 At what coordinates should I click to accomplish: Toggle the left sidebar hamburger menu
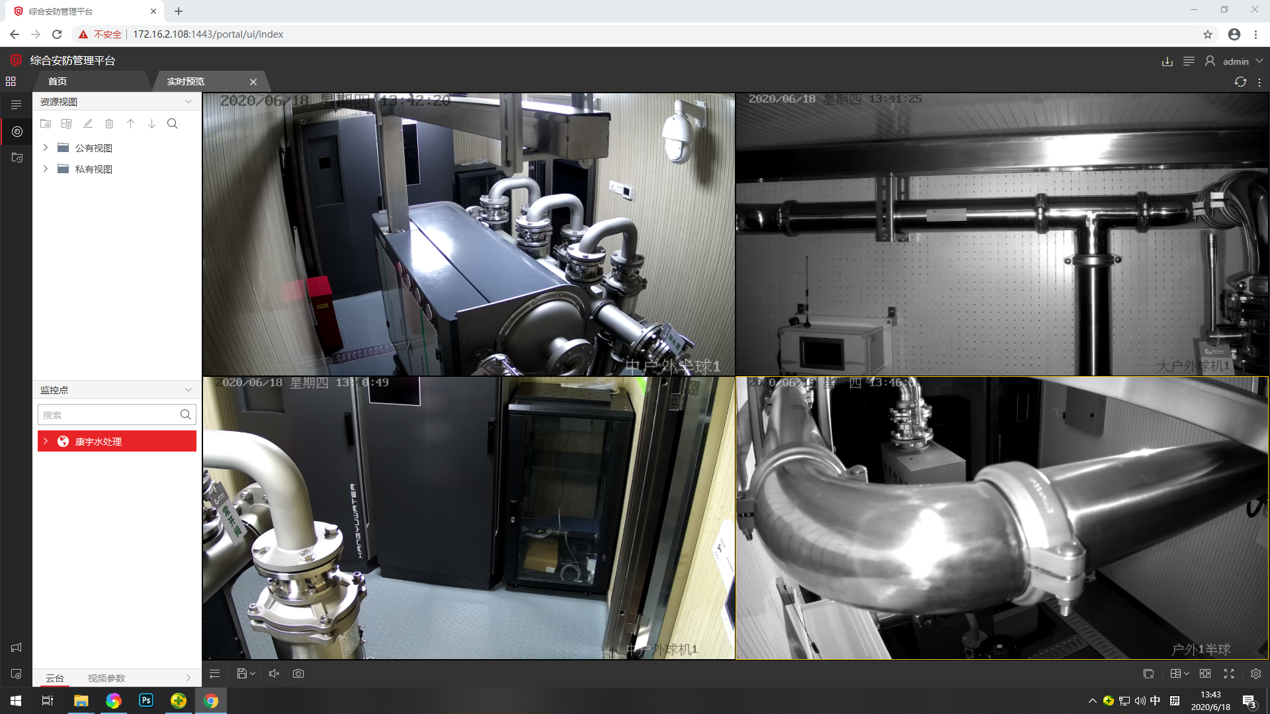click(17, 104)
